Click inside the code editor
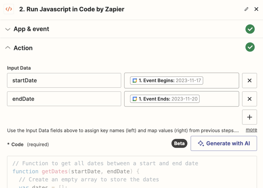The width and height of the screenshot is (263, 188). tap(132, 172)
